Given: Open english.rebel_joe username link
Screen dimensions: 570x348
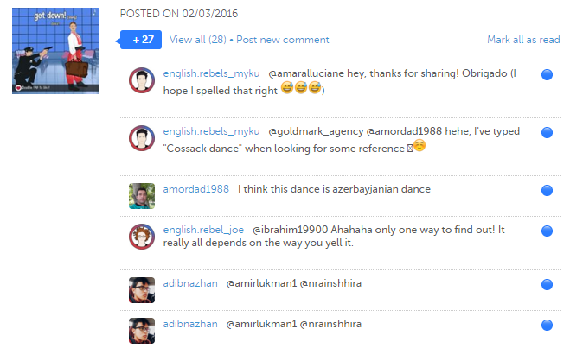Looking at the screenshot, I should point(203,230).
